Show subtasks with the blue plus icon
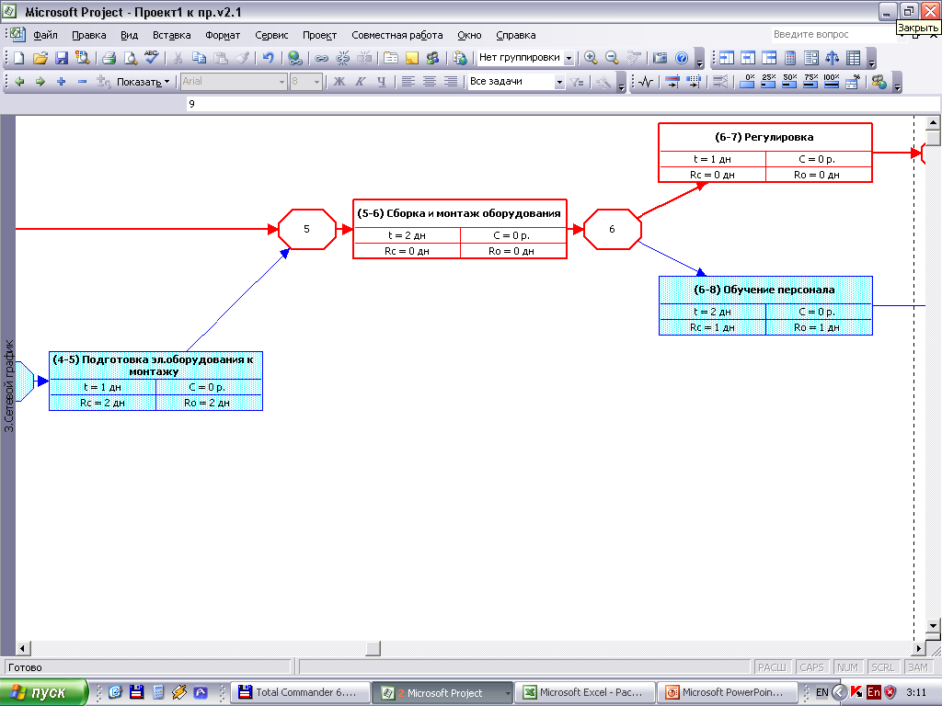This screenshot has height=706, width=942. [61, 82]
